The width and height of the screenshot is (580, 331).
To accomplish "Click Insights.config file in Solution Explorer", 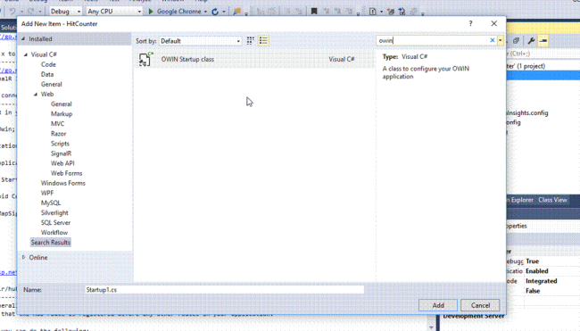I will coord(527,113).
